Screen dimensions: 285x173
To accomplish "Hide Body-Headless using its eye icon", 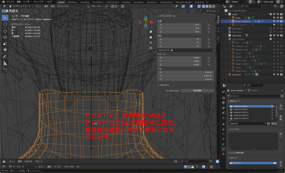I will tap(278, 21).
